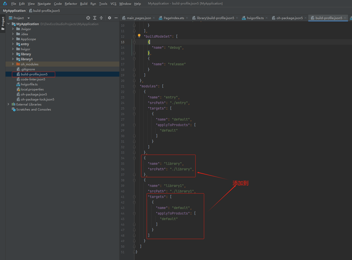This screenshot has height=260, width=352.
Task: Click the Expand All icon in Project panel
Action: coord(95,18)
